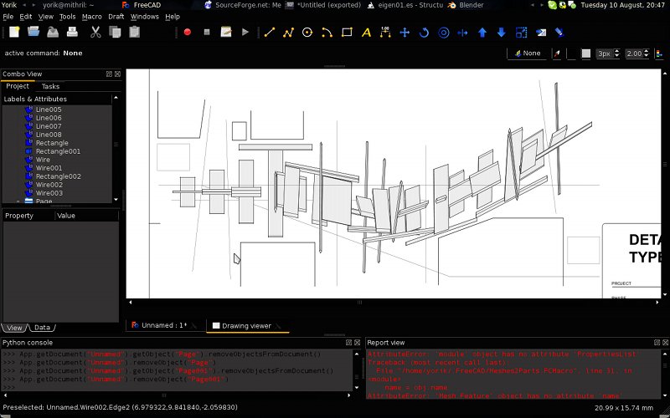Image resolution: width=670 pixels, height=418 pixels.
Task: Undock the Python console panel
Action: coord(348,343)
